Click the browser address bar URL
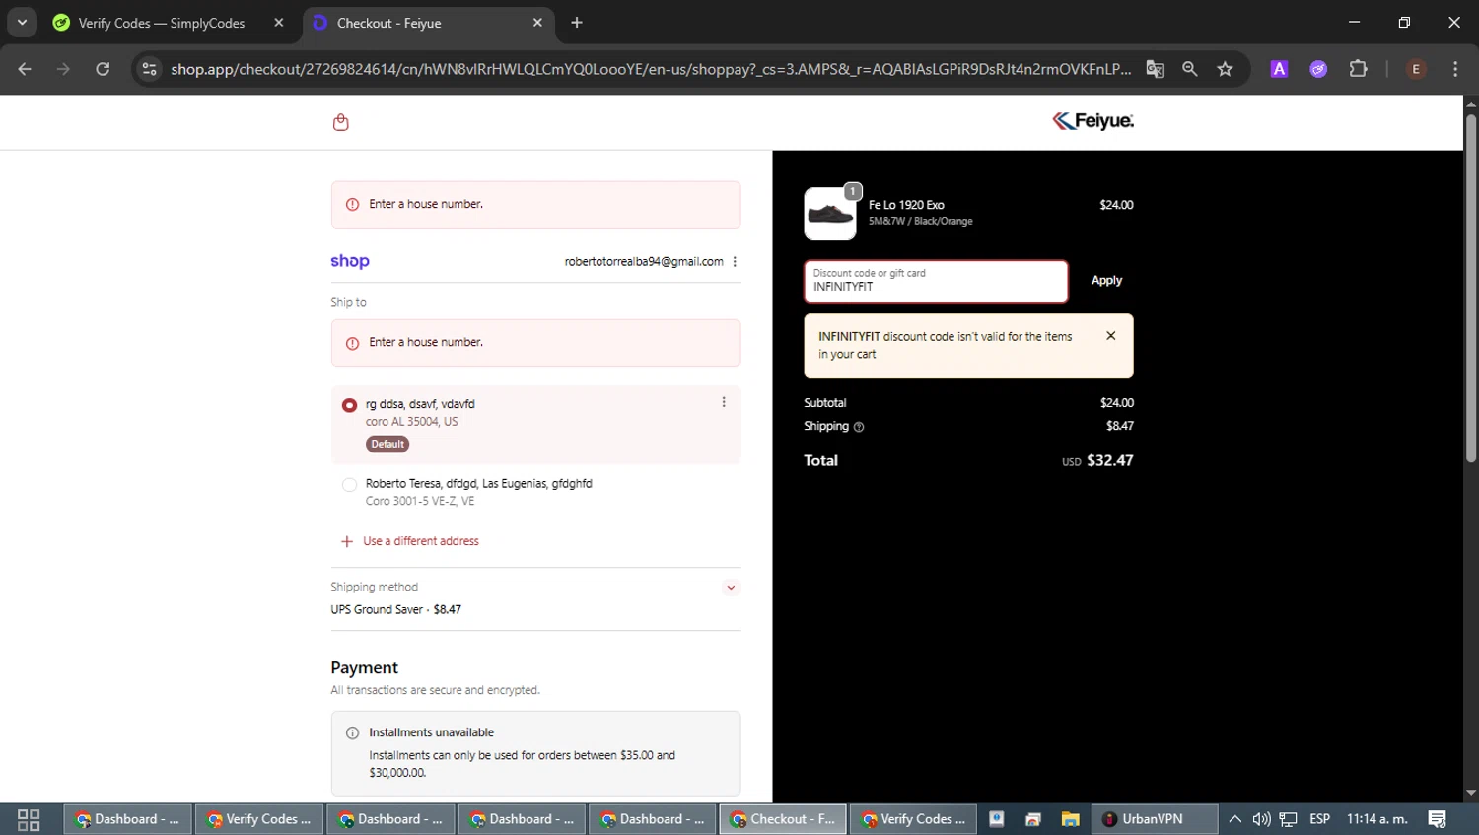Image resolution: width=1479 pixels, height=835 pixels. click(651, 69)
